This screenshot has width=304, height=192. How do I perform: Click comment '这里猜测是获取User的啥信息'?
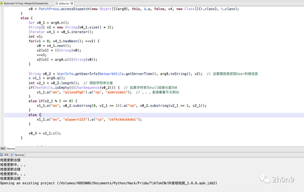click(232, 74)
